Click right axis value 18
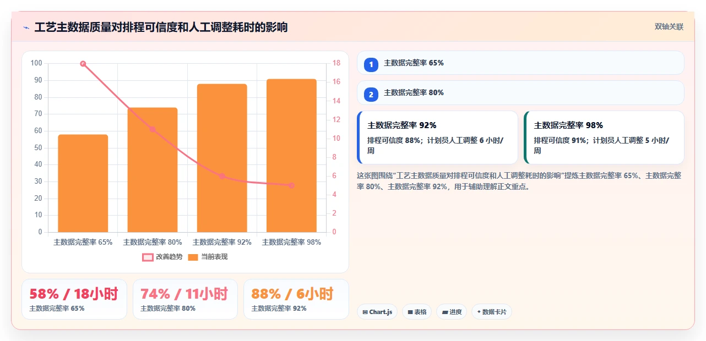Screen dimensions: 706x341 336,63
